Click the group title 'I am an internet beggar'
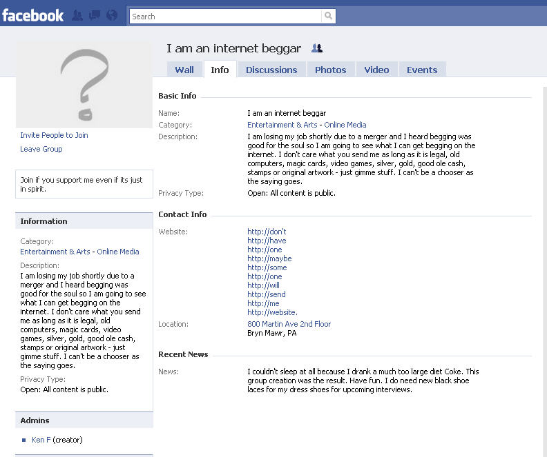The image size is (547, 457). coord(233,48)
